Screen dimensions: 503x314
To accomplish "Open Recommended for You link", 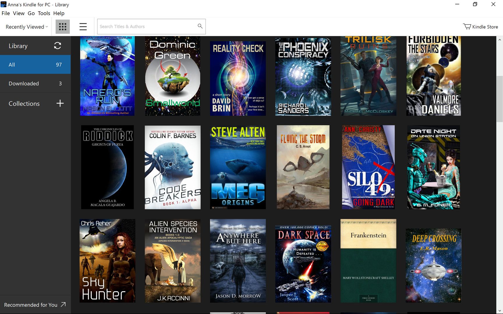I will tap(35, 305).
